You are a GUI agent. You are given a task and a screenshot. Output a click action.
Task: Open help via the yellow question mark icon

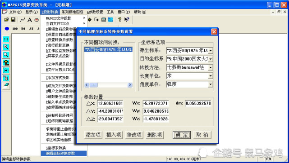pyautogui.click(x=120, y=19)
